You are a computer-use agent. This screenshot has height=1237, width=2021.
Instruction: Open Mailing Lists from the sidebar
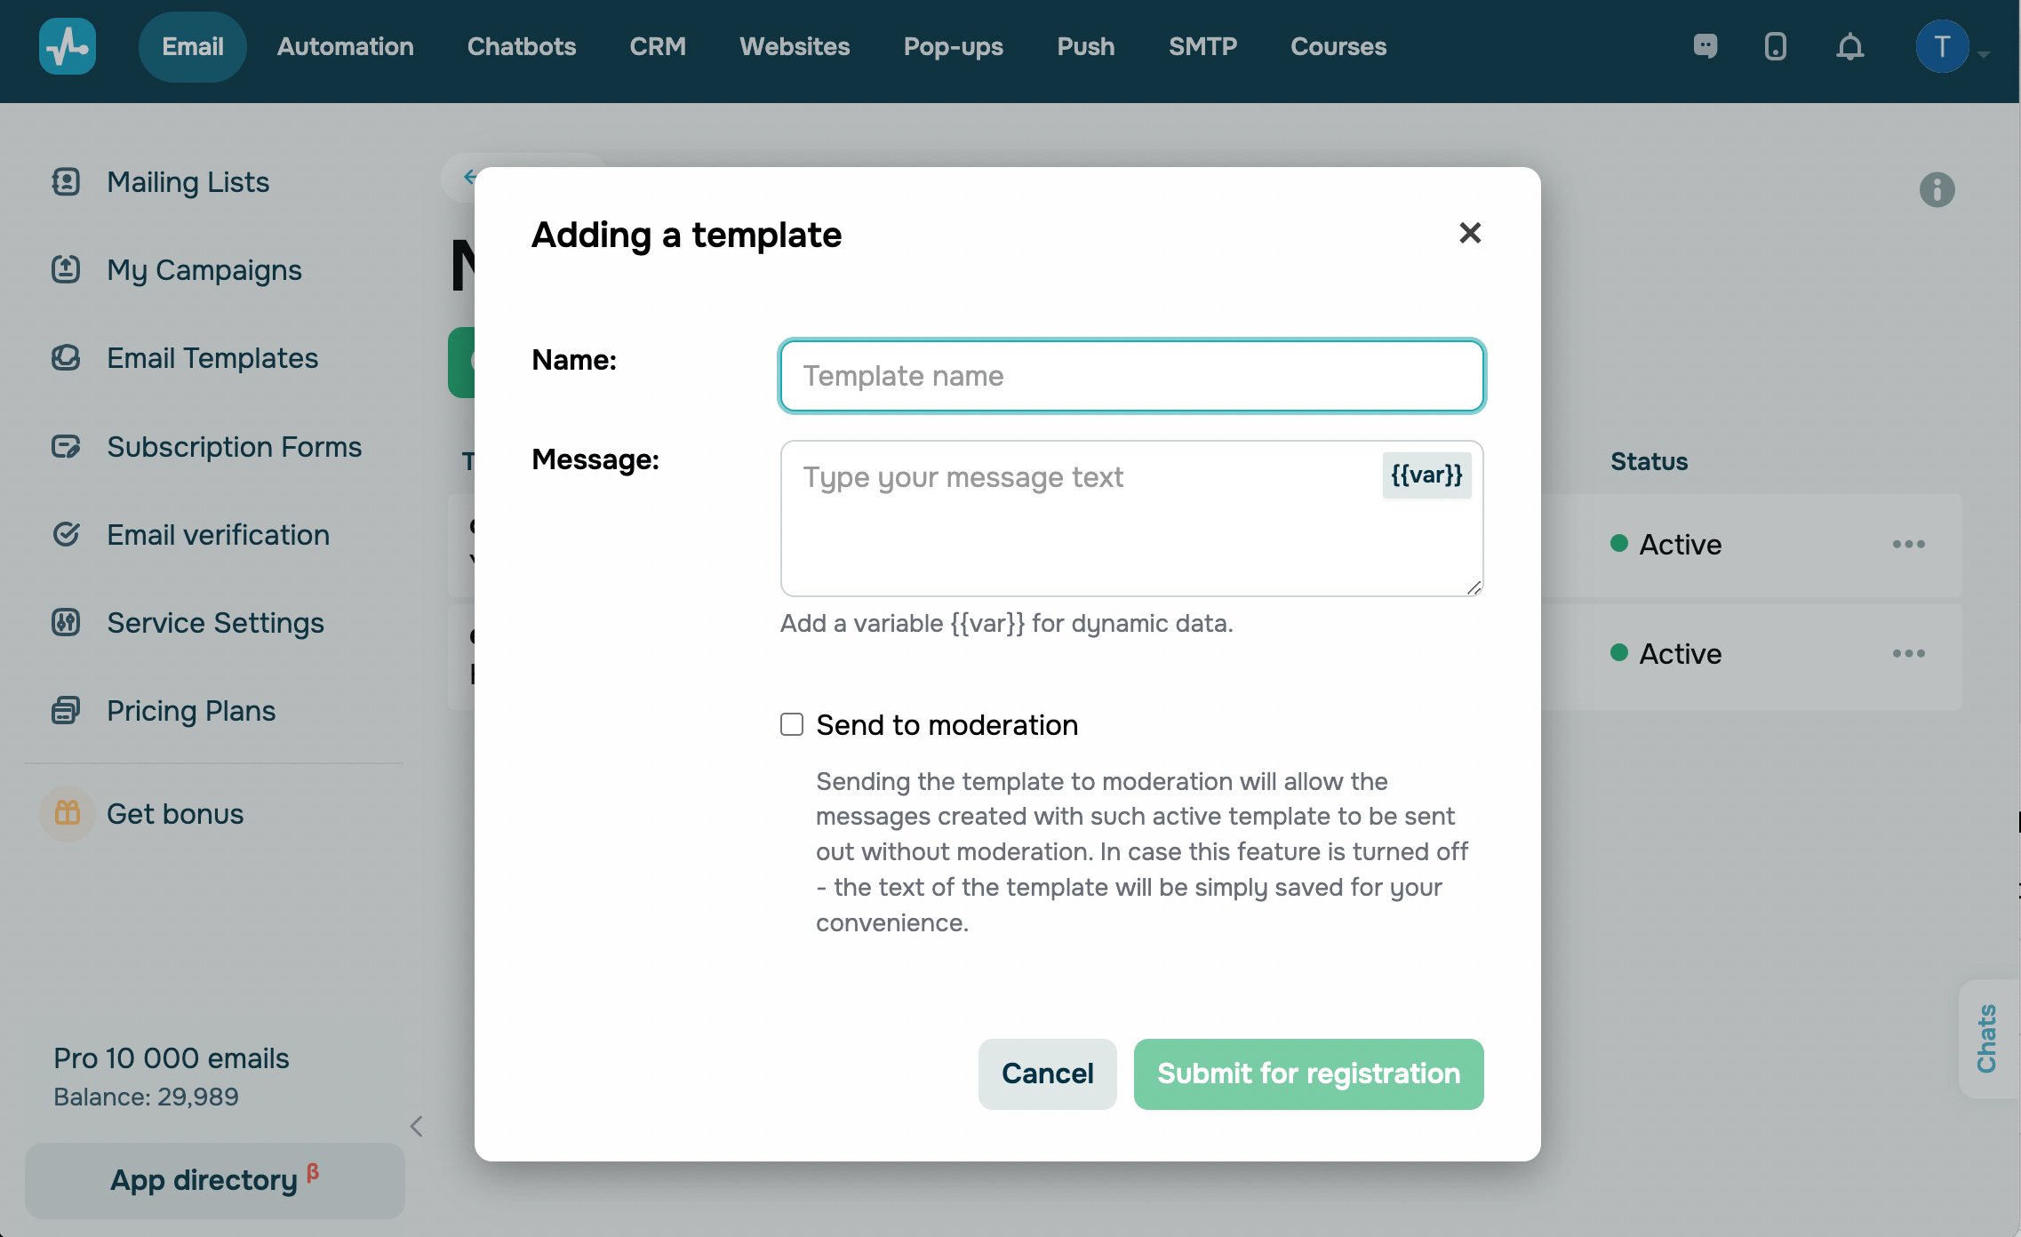coord(188,182)
